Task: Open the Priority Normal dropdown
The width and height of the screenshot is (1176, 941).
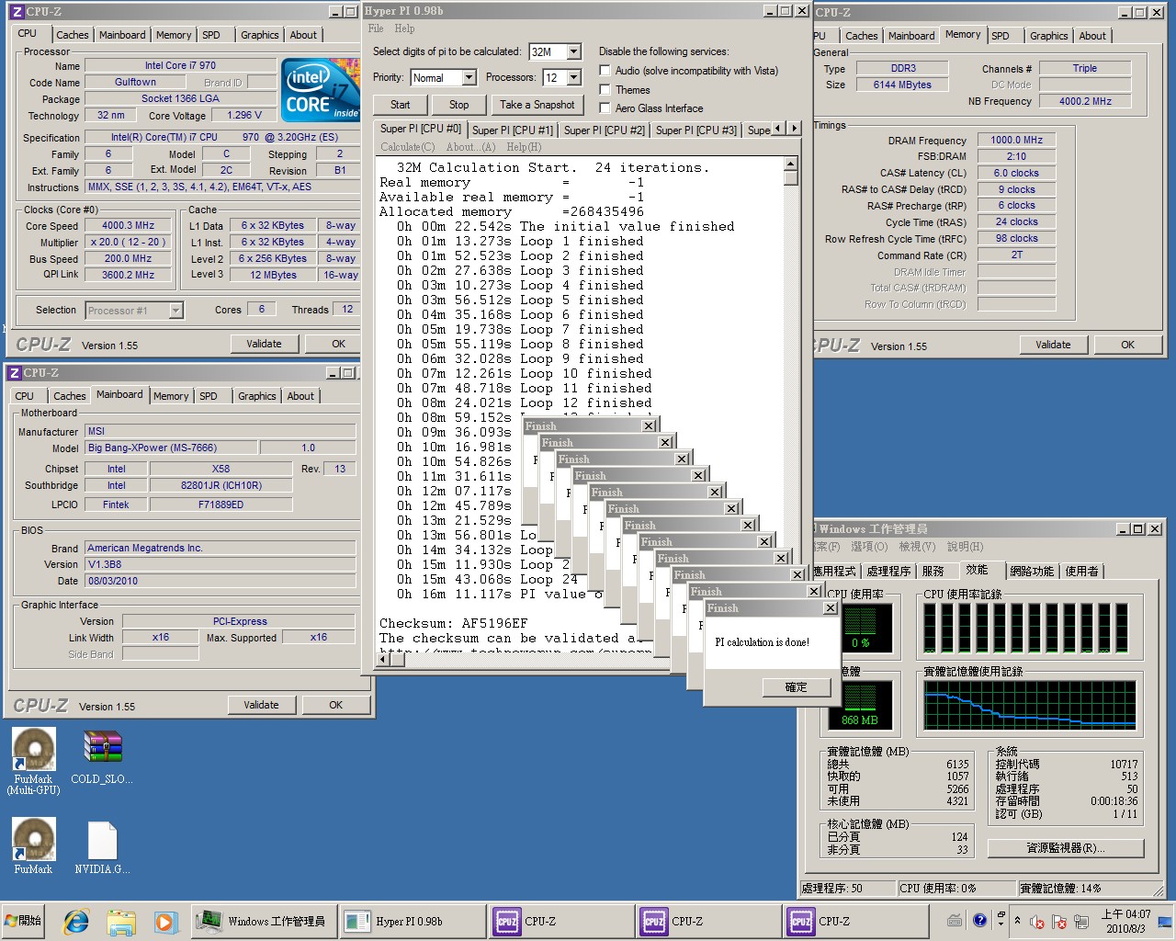Action: [469, 78]
